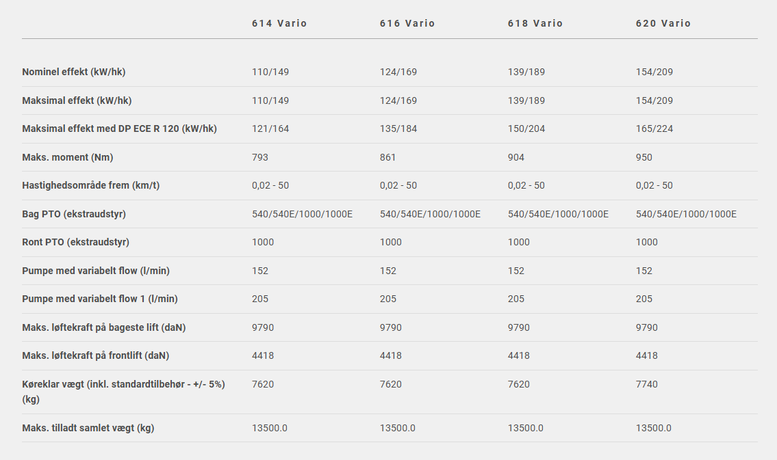
Task: Click the 793 torque value for 614 Vario
Action: pyautogui.click(x=260, y=157)
